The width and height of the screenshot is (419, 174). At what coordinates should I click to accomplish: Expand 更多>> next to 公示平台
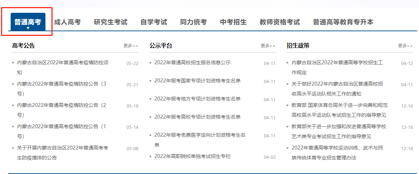pyautogui.click(x=268, y=46)
